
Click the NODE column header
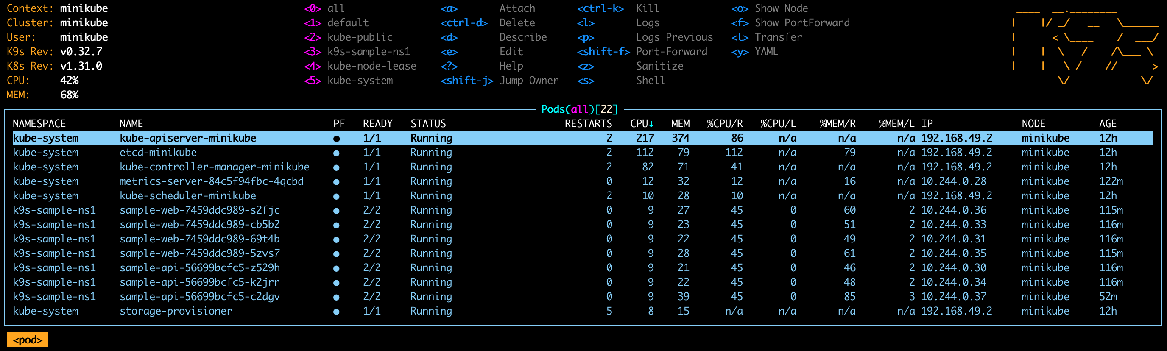1033,124
